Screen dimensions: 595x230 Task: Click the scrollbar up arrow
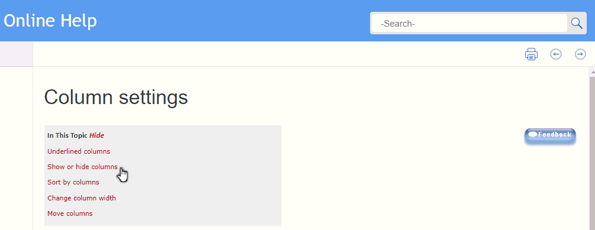pyautogui.click(x=593, y=71)
